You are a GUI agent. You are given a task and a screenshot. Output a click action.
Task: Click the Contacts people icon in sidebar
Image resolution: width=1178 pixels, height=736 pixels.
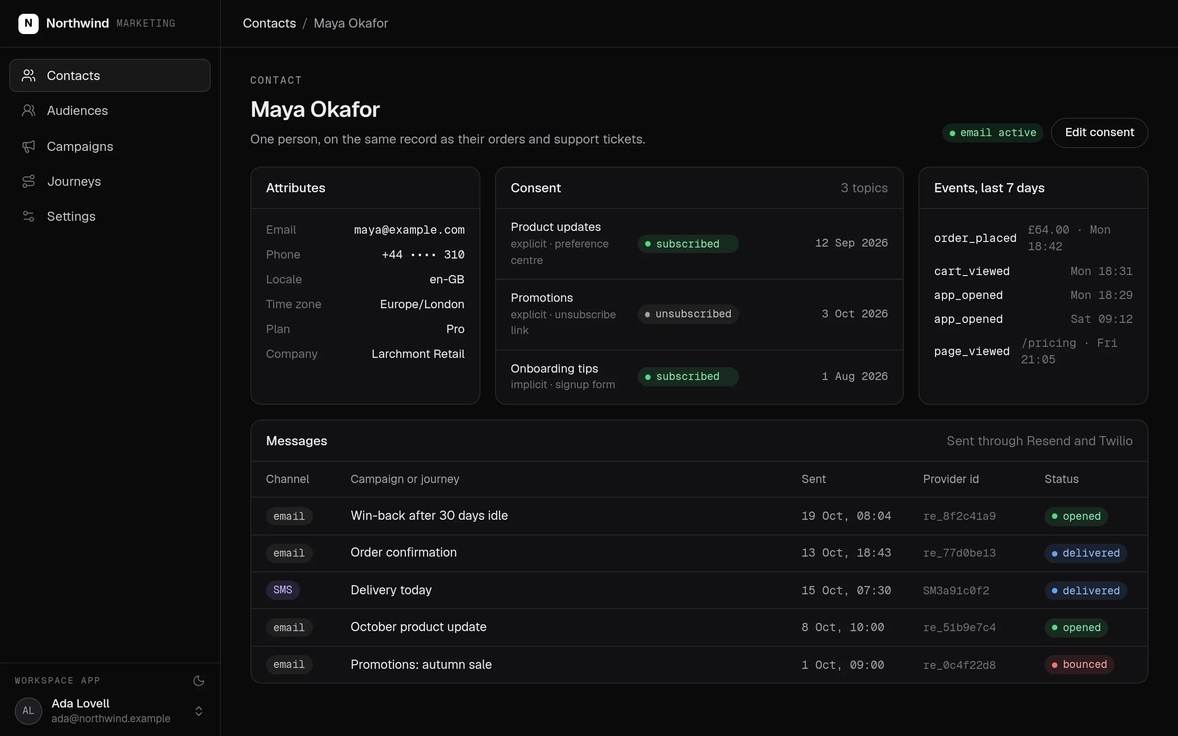(29, 75)
